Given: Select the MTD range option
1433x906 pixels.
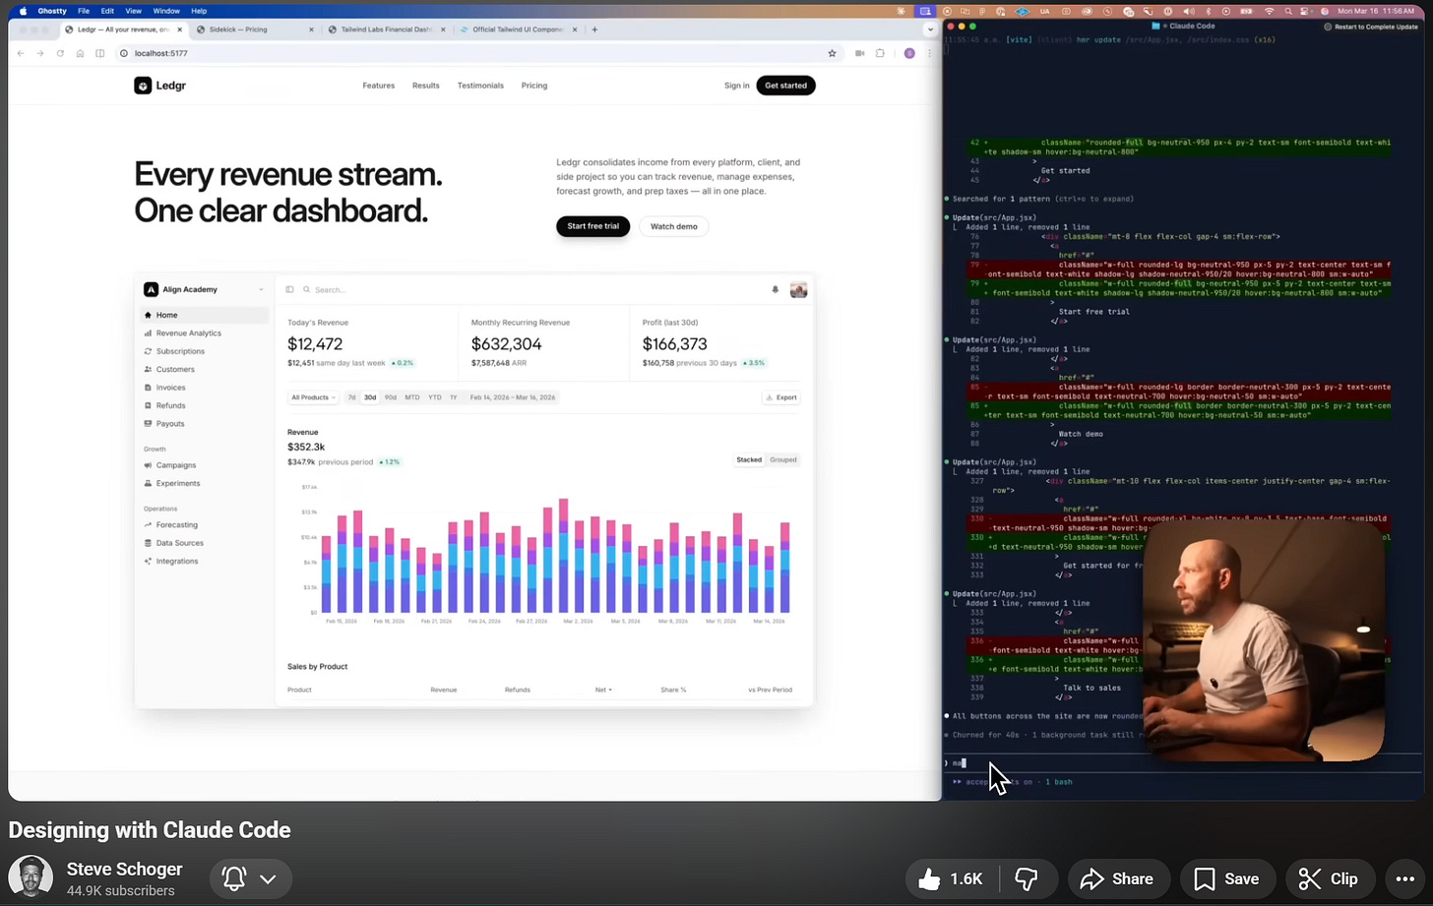Looking at the screenshot, I should point(411,397).
